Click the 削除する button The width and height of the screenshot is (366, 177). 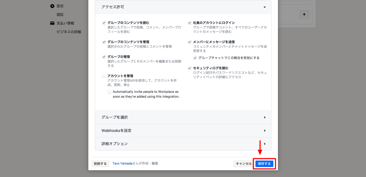tap(100, 164)
